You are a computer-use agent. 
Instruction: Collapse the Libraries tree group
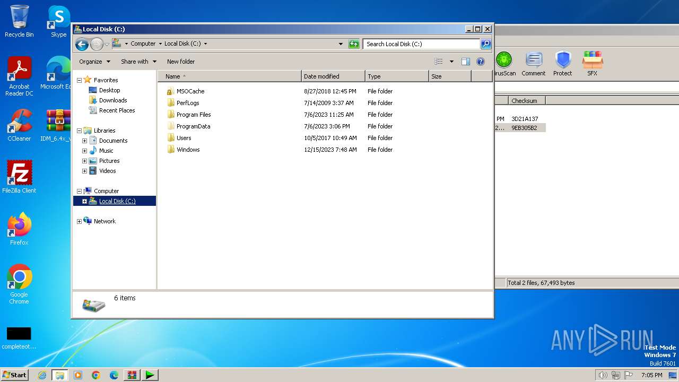point(80,131)
